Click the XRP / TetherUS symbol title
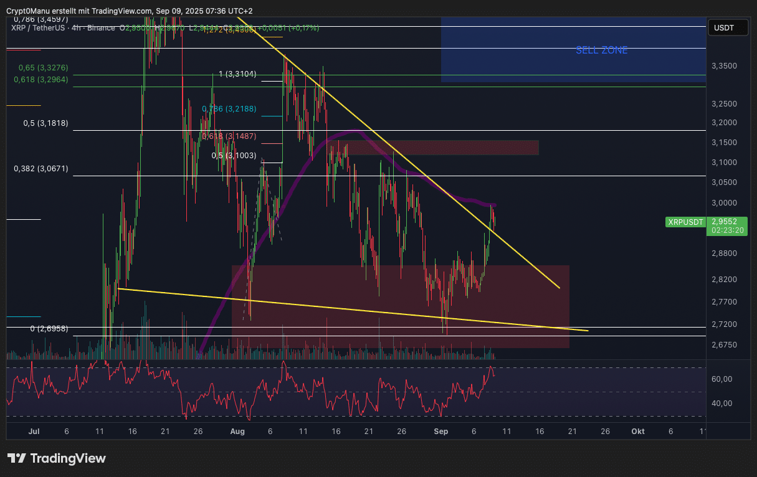757x477 pixels. pyautogui.click(x=62, y=28)
